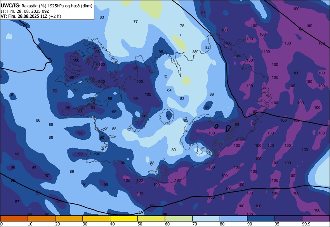Click the legend tick label '60'

pos(167,224)
